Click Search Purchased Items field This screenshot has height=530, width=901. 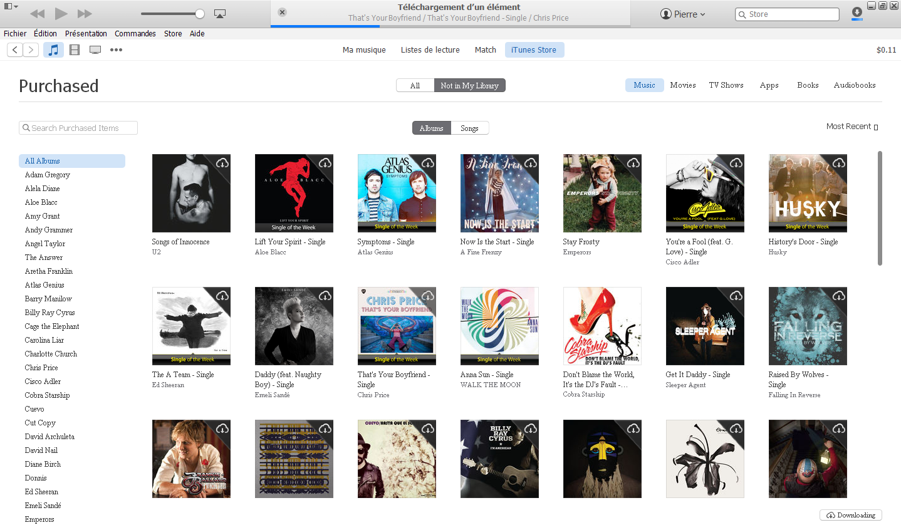(x=78, y=128)
